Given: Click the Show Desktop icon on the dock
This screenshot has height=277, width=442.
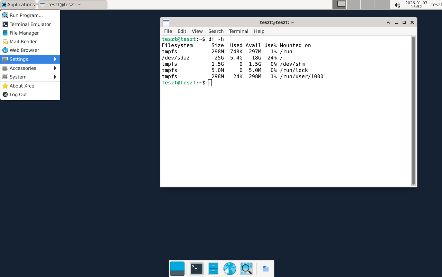Looking at the screenshot, I should pyautogui.click(x=177, y=268).
